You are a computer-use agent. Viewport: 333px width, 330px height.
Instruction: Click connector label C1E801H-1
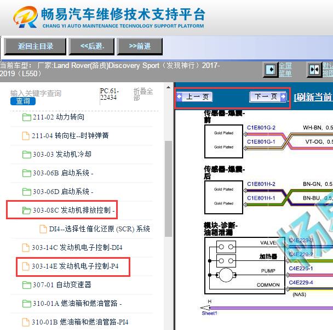click(x=261, y=198)
